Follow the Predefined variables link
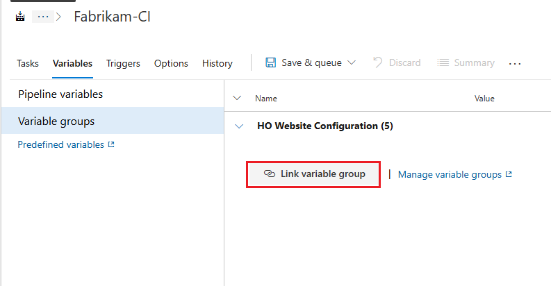 (61, 145)
